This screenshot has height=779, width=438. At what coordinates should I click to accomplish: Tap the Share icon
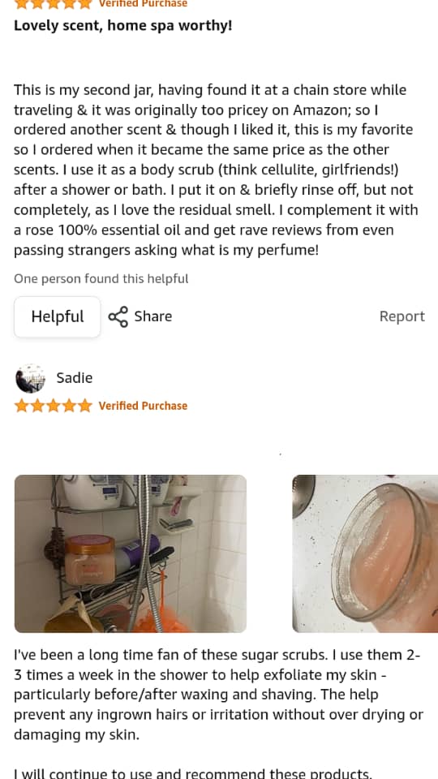tap(118, 316)
